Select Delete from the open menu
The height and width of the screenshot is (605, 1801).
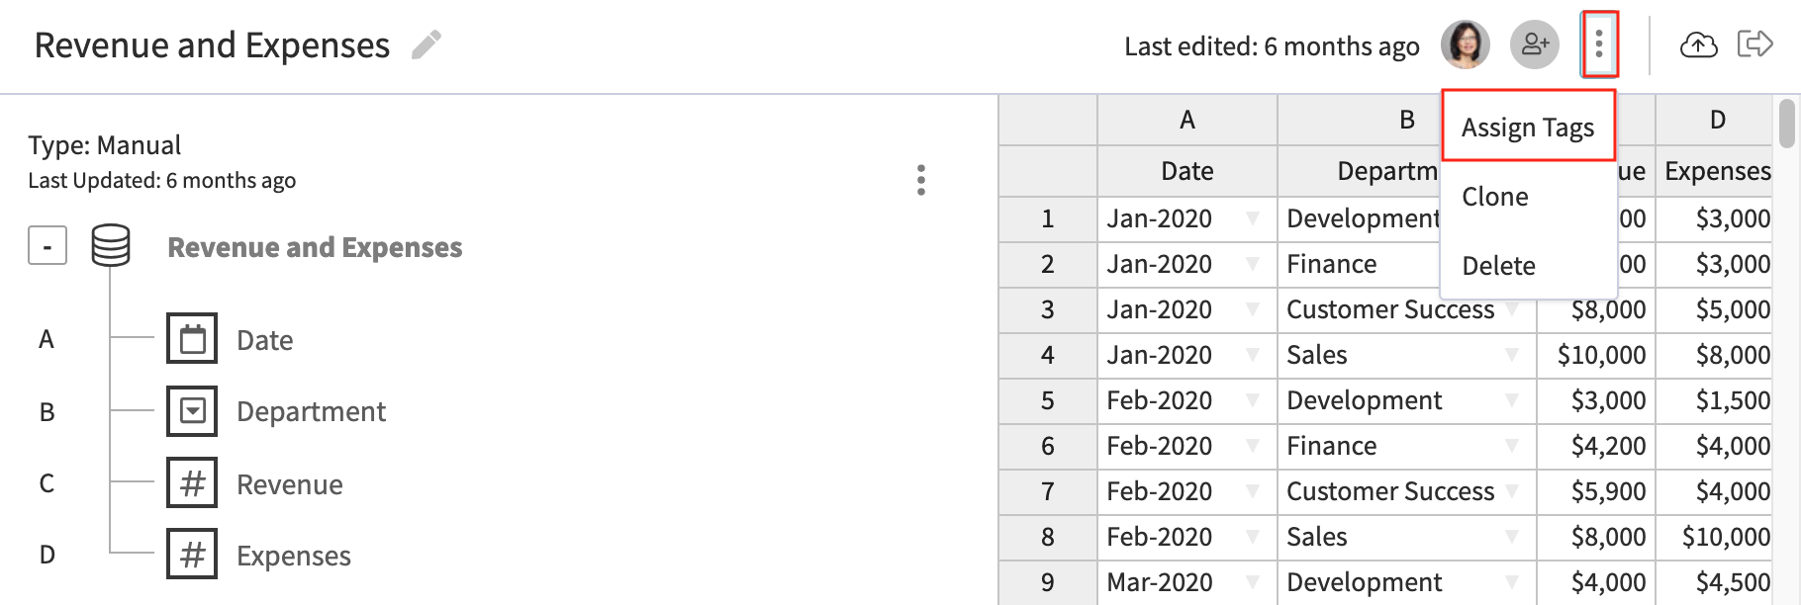pyautogui.click(x=1498, y=265)
